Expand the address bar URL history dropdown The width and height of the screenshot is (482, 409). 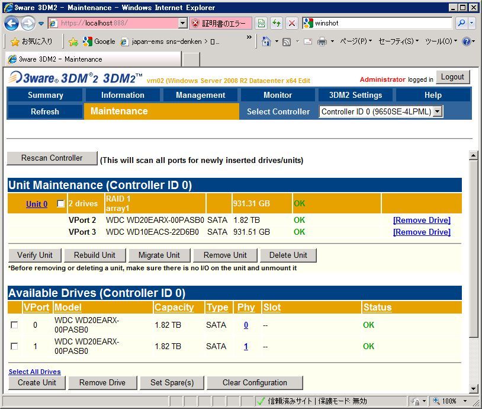coord(183,23)
